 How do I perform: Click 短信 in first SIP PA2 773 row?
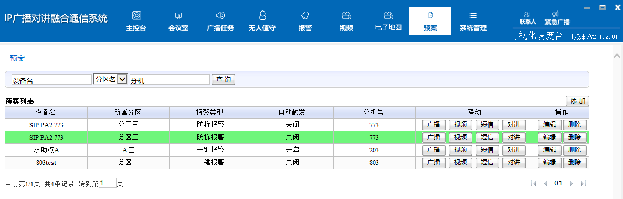pyautogui.click(x=487, y=125)
